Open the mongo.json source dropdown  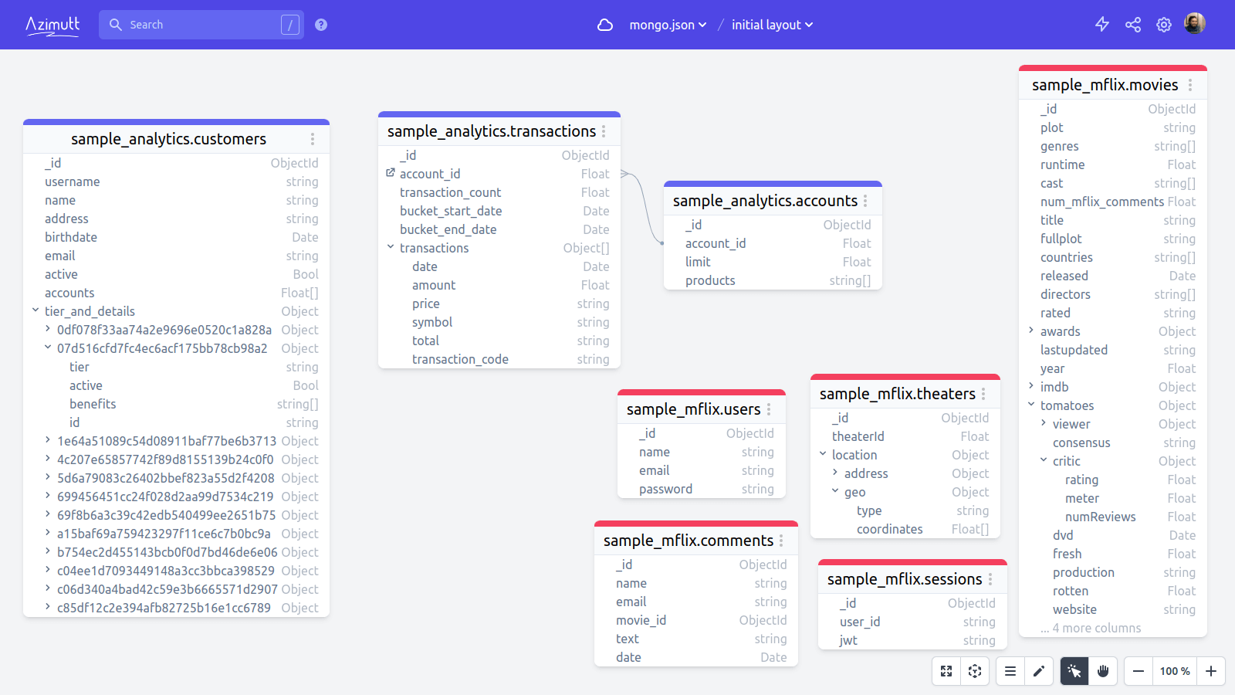(667, 24)
